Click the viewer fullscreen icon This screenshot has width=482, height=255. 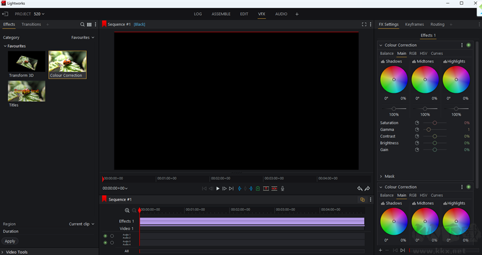pyautogui.click(x=364, y=25)
